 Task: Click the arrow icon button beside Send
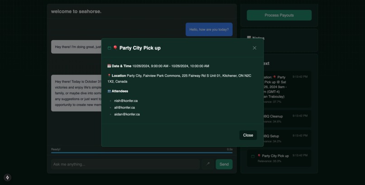(207, 164)
